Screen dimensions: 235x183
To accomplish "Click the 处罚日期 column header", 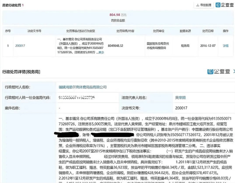I will pos(208,31).
